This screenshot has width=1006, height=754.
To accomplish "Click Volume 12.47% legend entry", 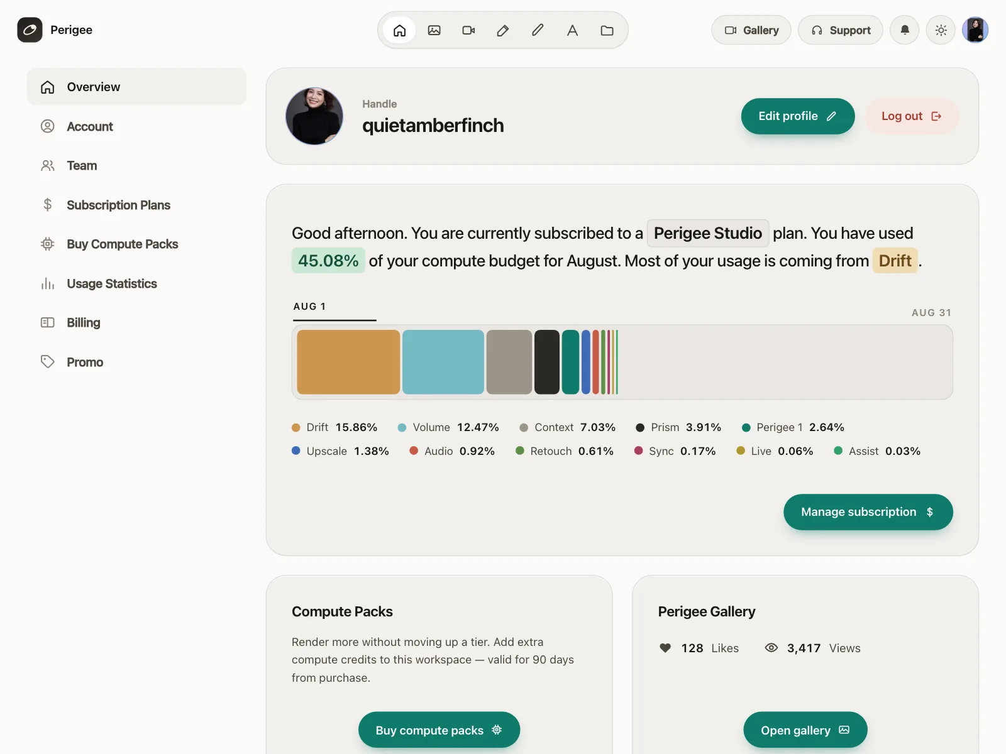I will [x=448, y=427].
